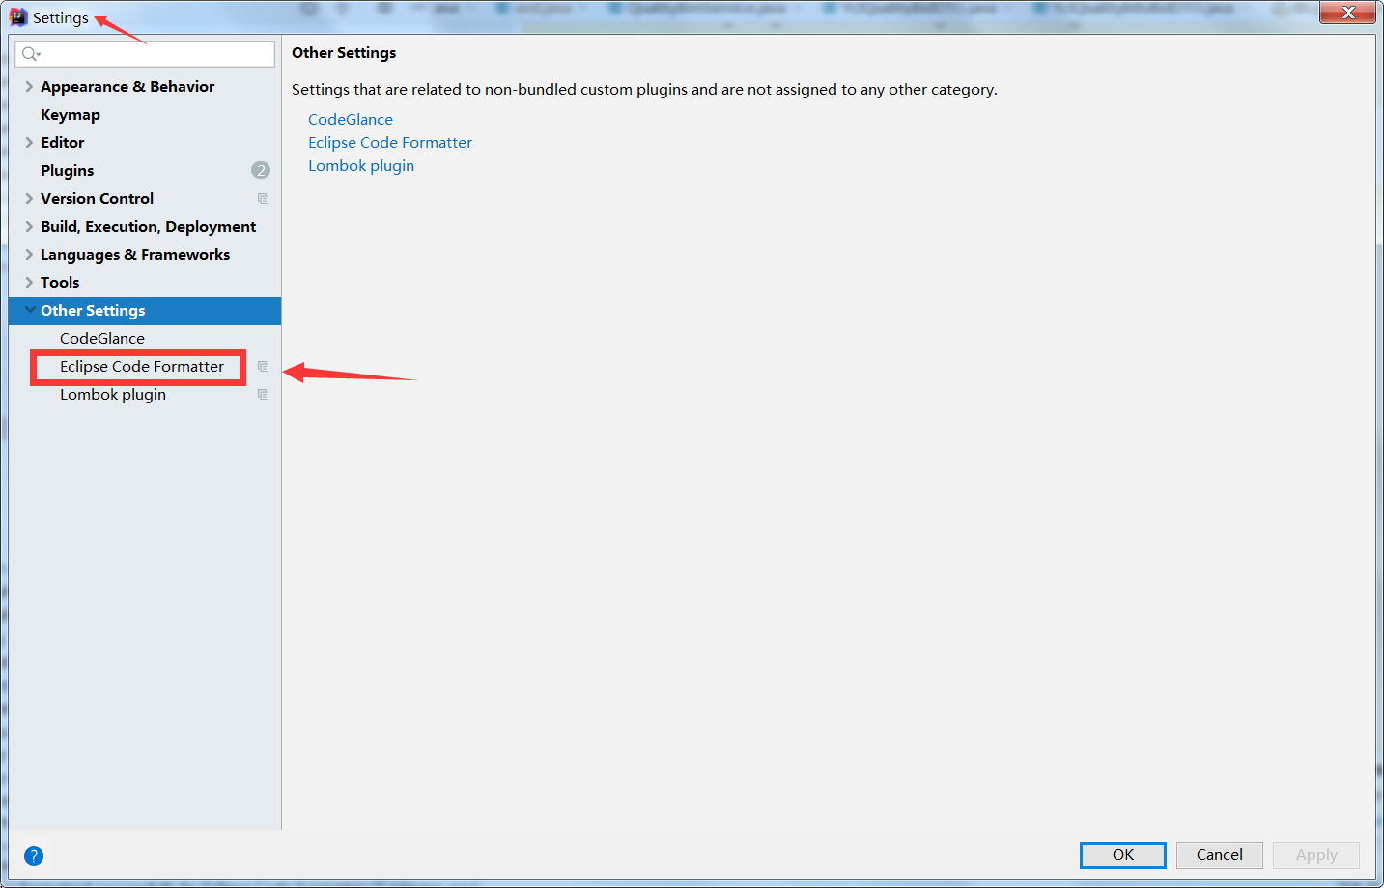Select Keymap in the settings tree
This screenshot has width=1384, height=888.
[x=70, y=114]
